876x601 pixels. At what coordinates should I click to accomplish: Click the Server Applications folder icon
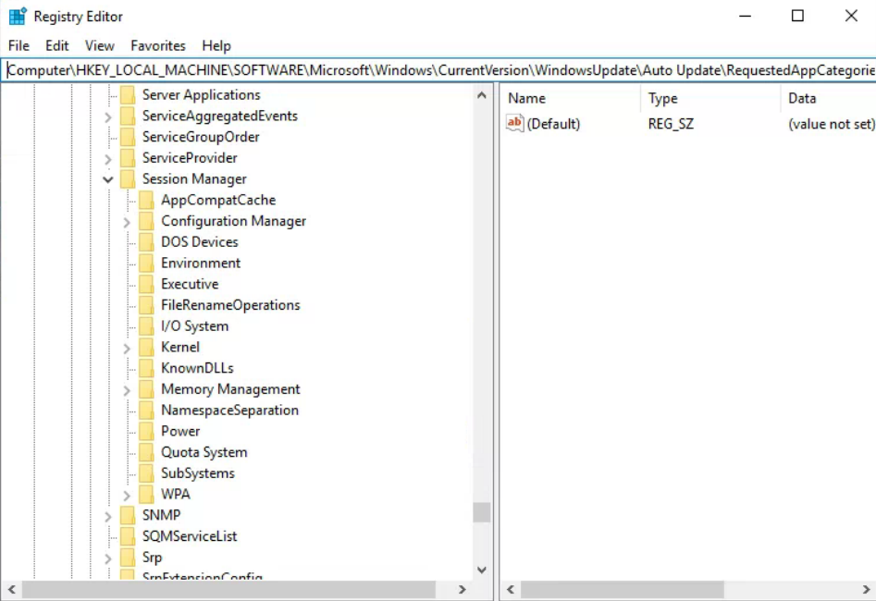point(128,95)
